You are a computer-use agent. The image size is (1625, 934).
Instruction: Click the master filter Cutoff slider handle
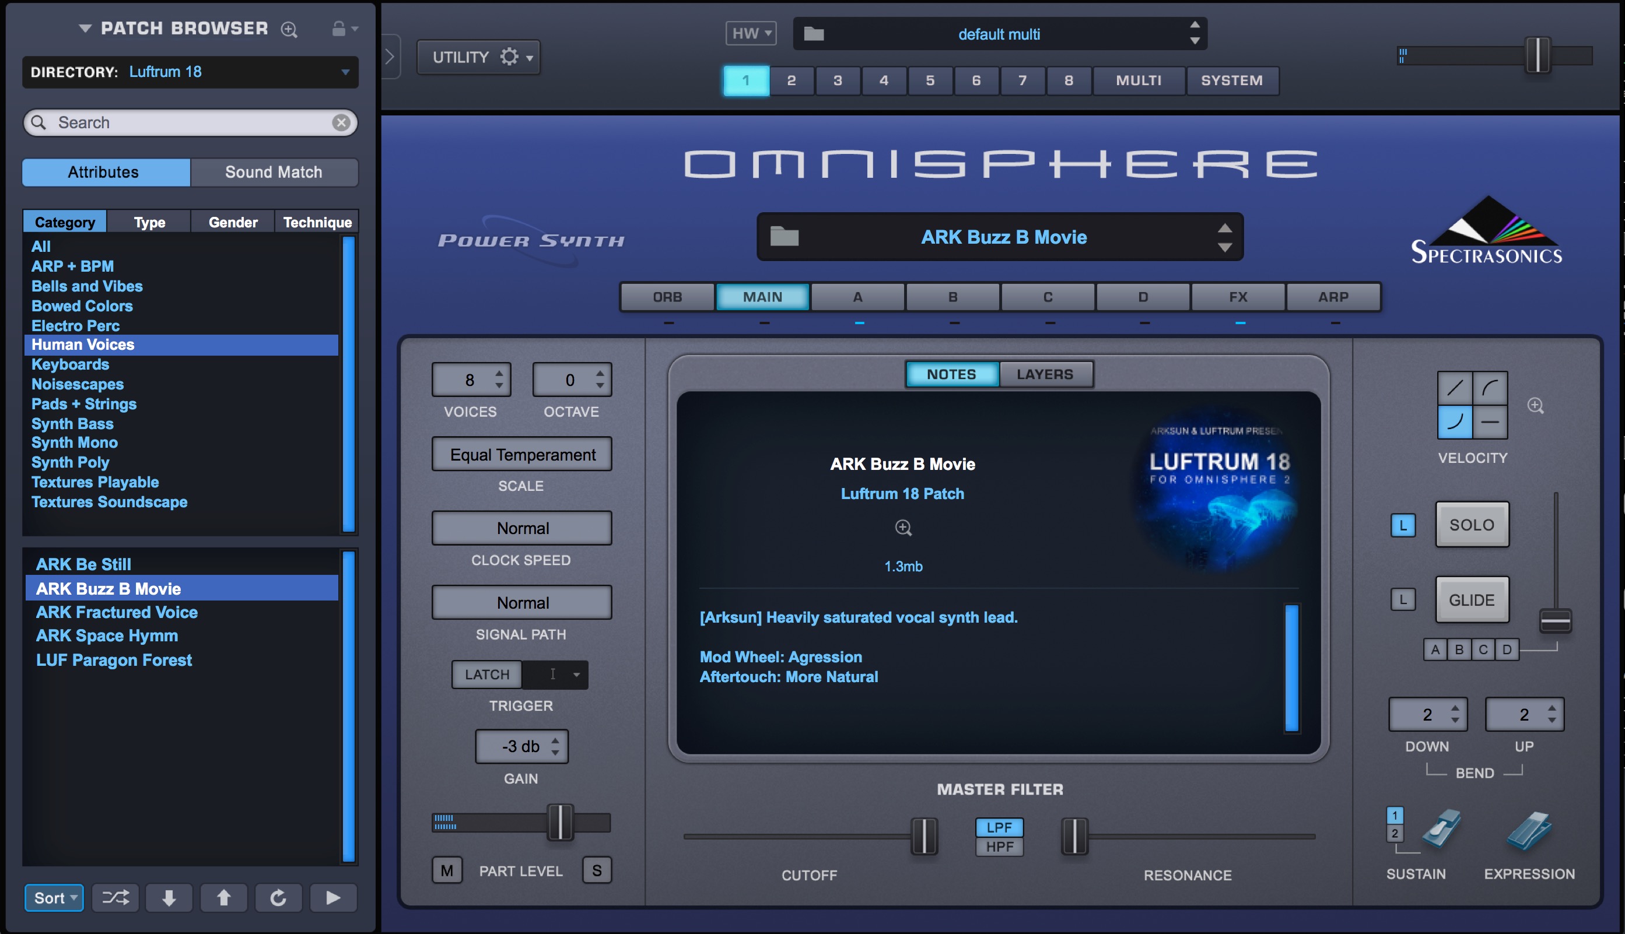[924, 836]
